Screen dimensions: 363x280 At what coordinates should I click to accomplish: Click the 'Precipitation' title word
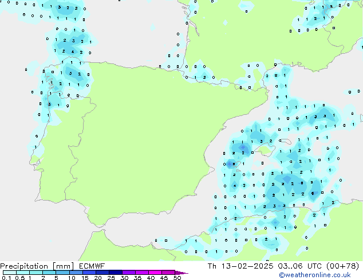tap(24, 266)
